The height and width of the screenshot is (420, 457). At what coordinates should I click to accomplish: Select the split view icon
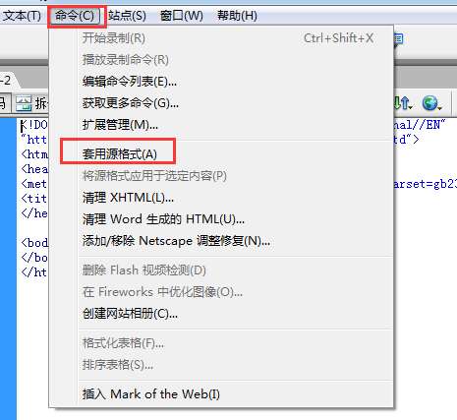click(24, 103)
